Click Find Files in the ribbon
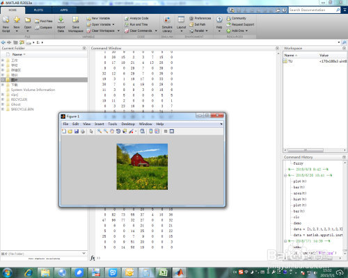Viewport: 348px width, 278px height. (44, 21)
